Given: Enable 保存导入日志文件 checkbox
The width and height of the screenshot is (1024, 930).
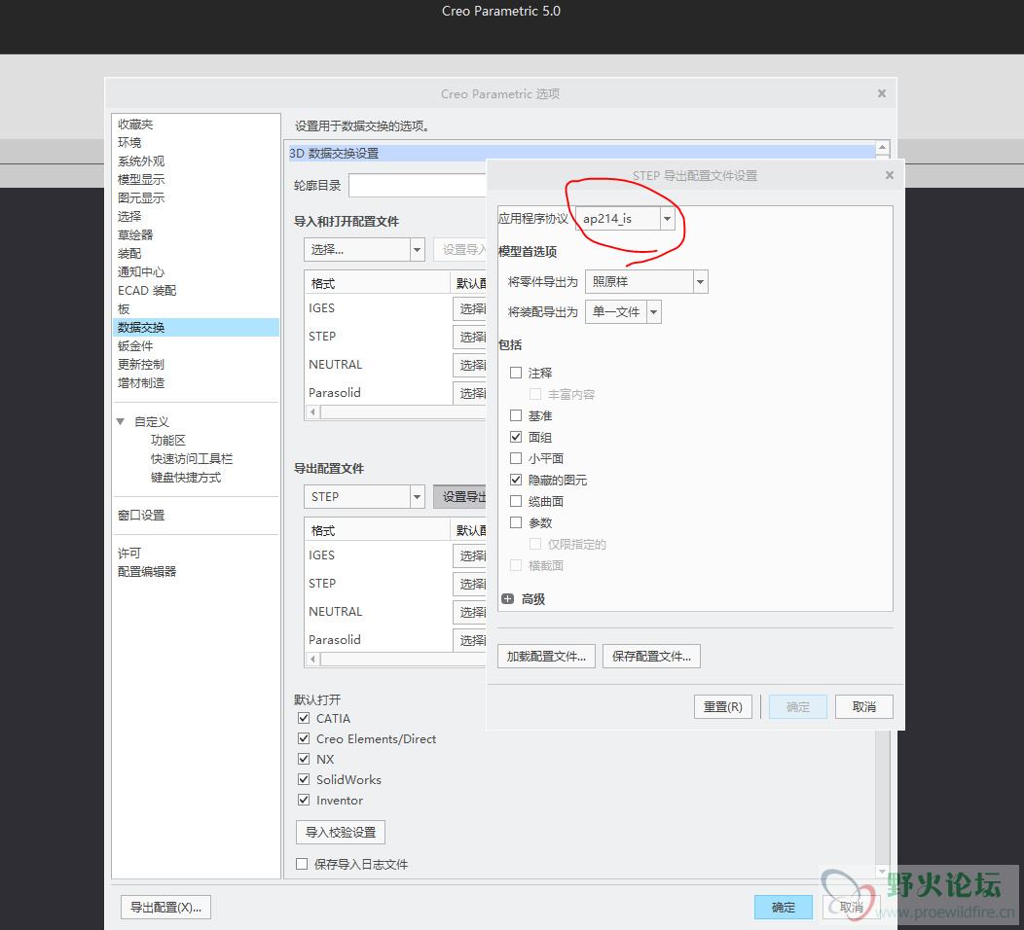Looking at the screenshot, I should click(302, 864).
